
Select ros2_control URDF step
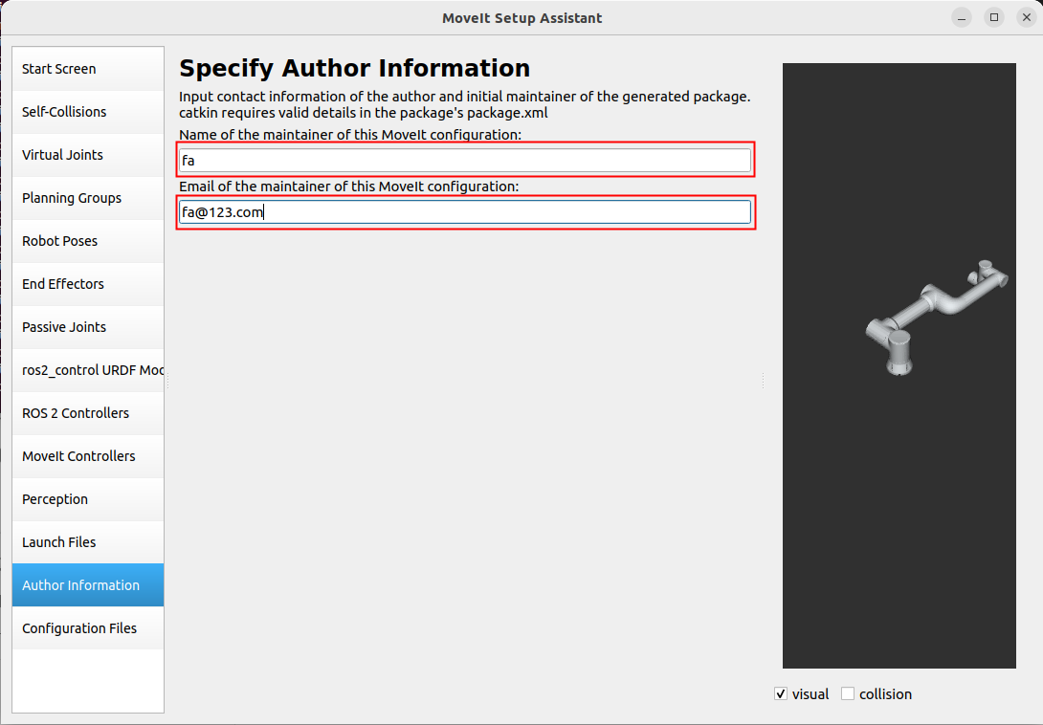tap(88, 370)
